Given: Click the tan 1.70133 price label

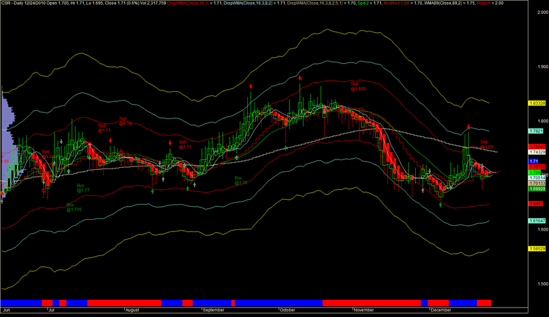Looking at the screenshot, I should (x=537, y=183).
